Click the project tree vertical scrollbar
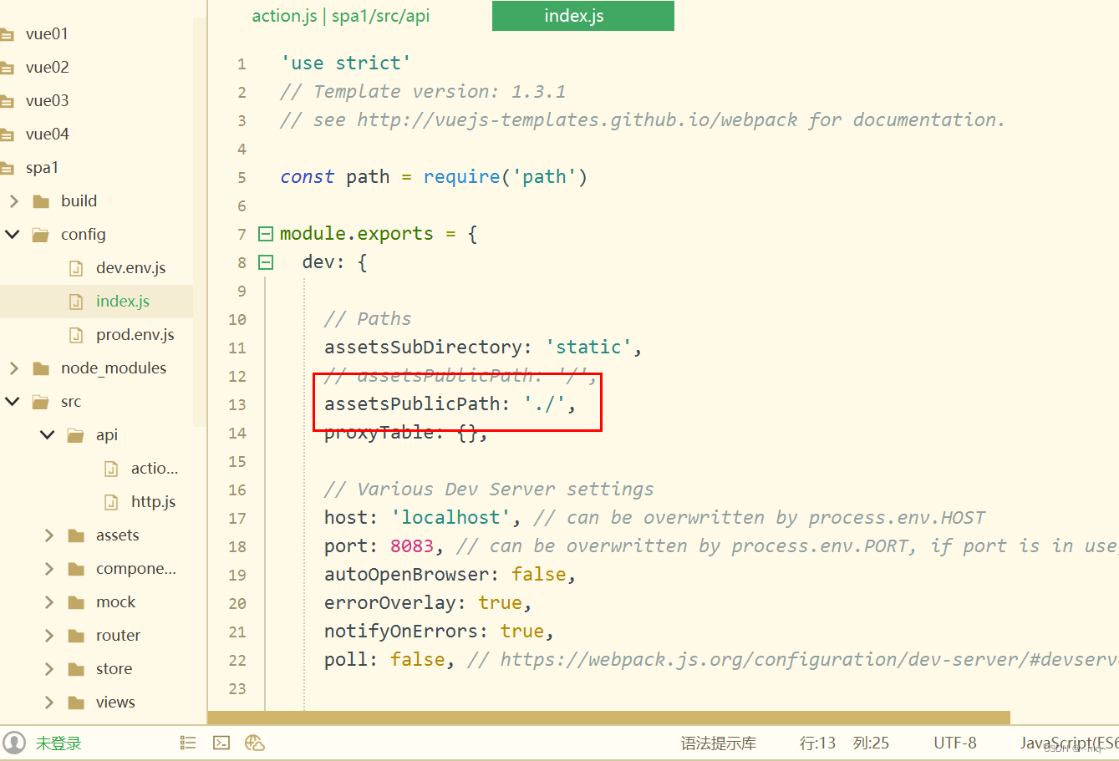Viewport: 1119px width, 761px height. click(x=200, y=221)
